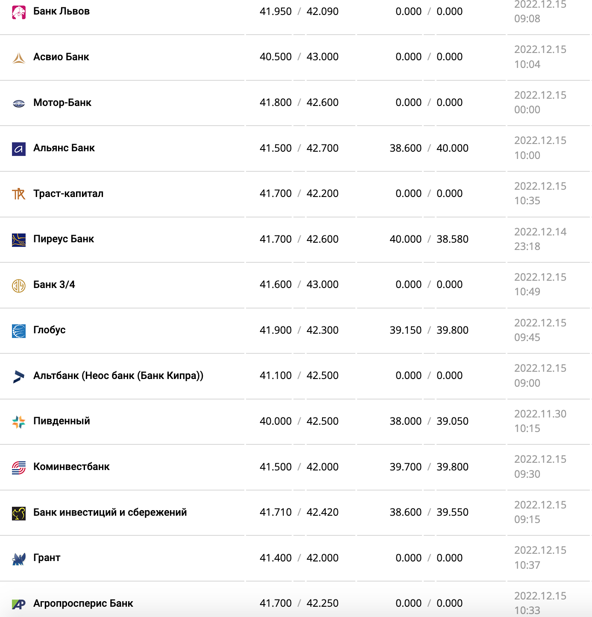Screen dimensions: 592x617
Task: Click the Коминвестбанк logo icon
Action: coord(19,467)
